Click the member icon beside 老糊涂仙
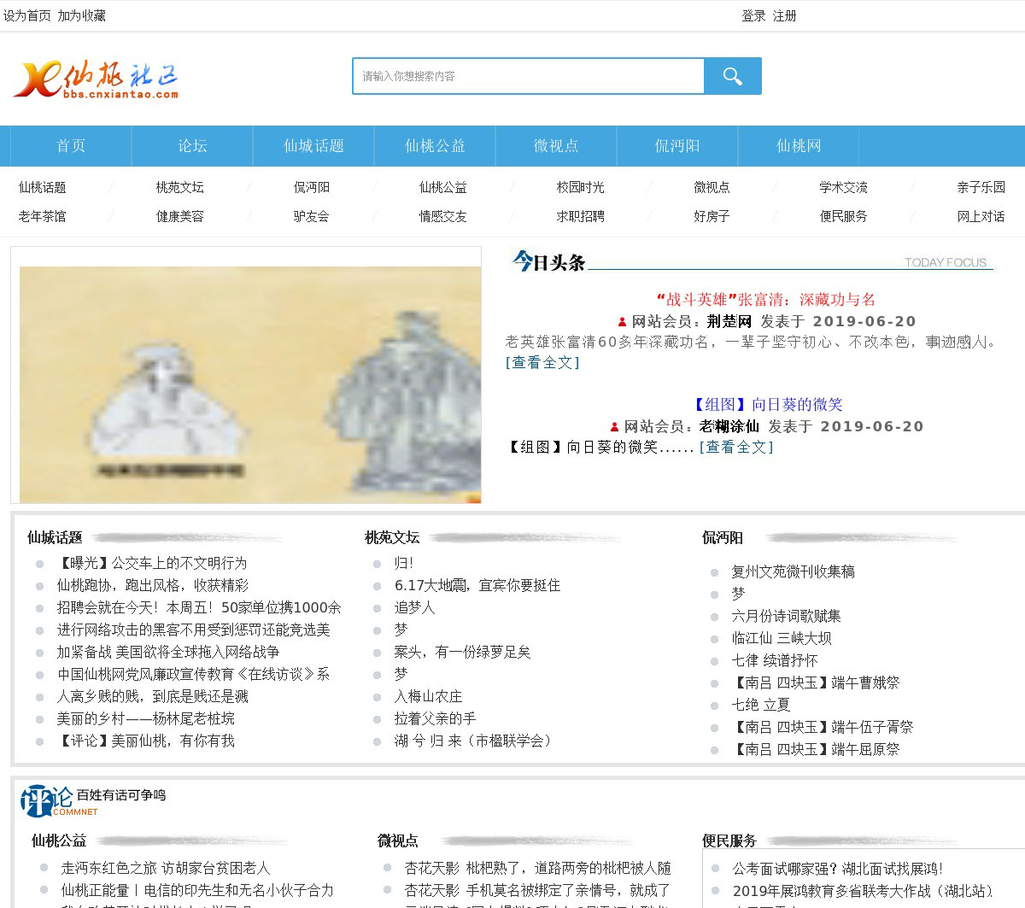The image size is (1025, 908). pos(614,427)
